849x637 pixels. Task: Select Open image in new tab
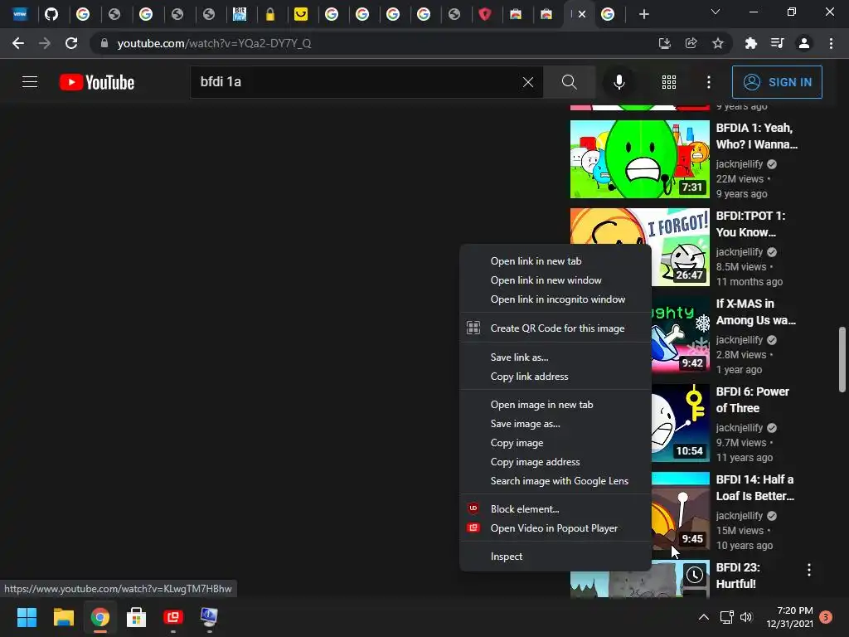pos(555,405)
